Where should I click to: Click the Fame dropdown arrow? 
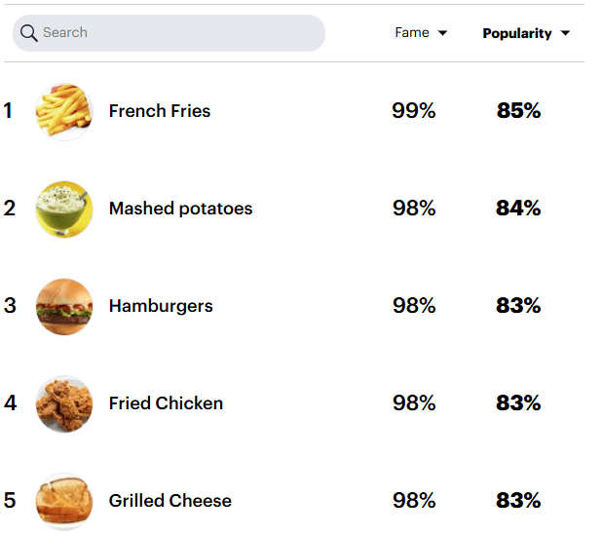tap(442, 33)
